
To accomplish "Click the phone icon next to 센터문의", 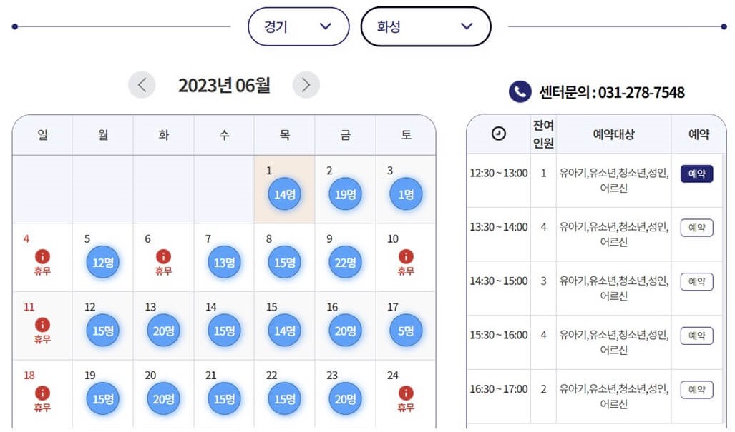I will pos(520,91).
